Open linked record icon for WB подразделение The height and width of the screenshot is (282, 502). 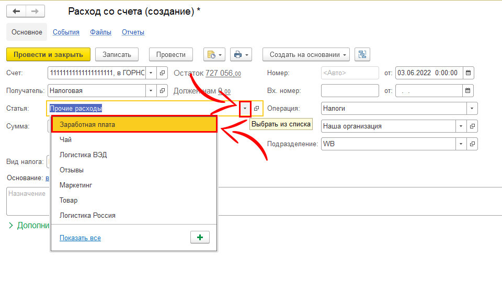pos(472,144)
